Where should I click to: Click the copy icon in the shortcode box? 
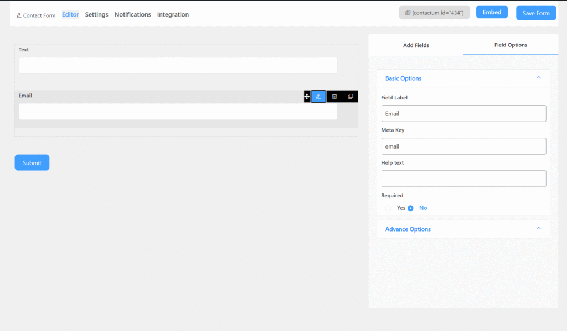click(x=408, y=13)
